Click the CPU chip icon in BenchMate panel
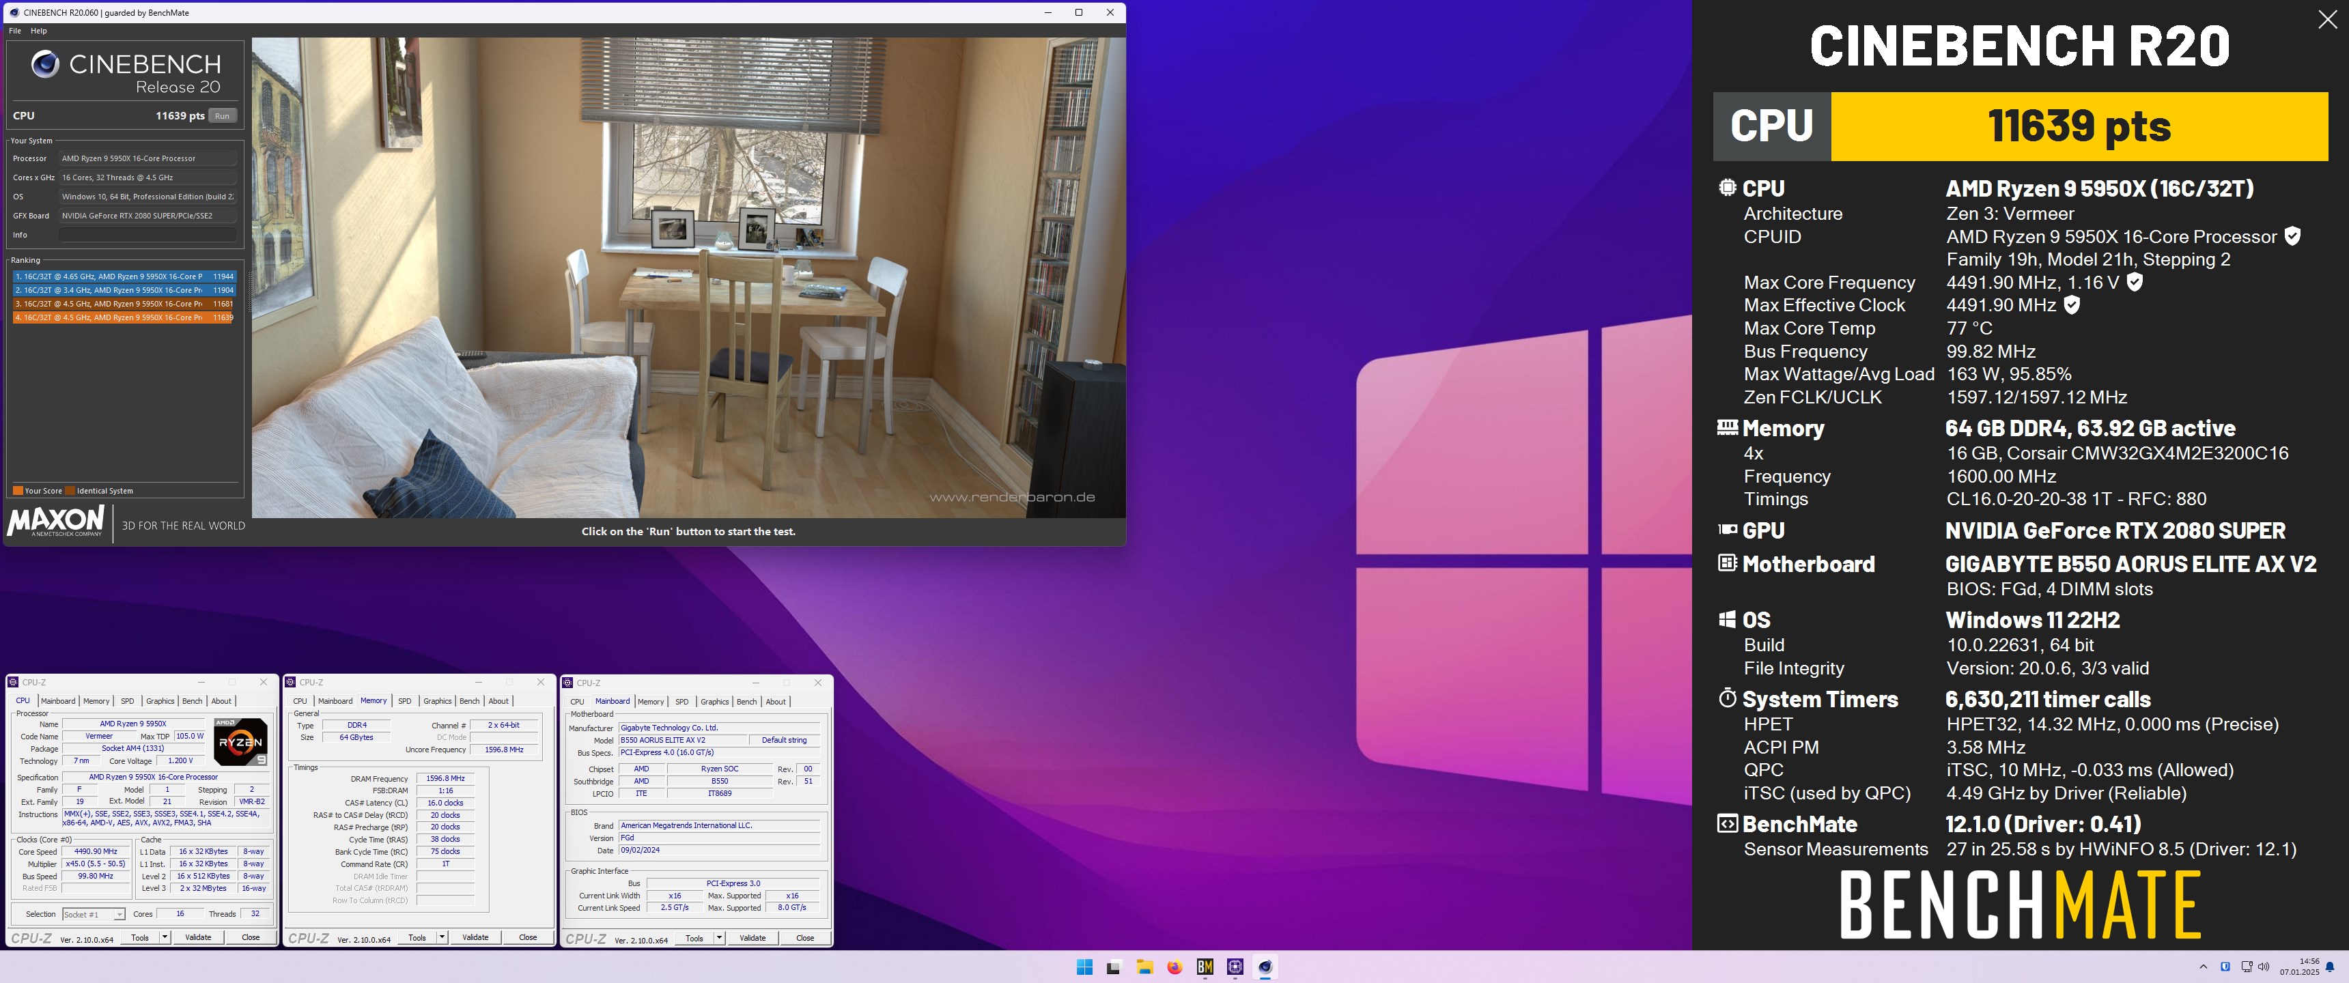Image resolution: width=2349 pixels, height=983 pixels. coord(1727,188)
